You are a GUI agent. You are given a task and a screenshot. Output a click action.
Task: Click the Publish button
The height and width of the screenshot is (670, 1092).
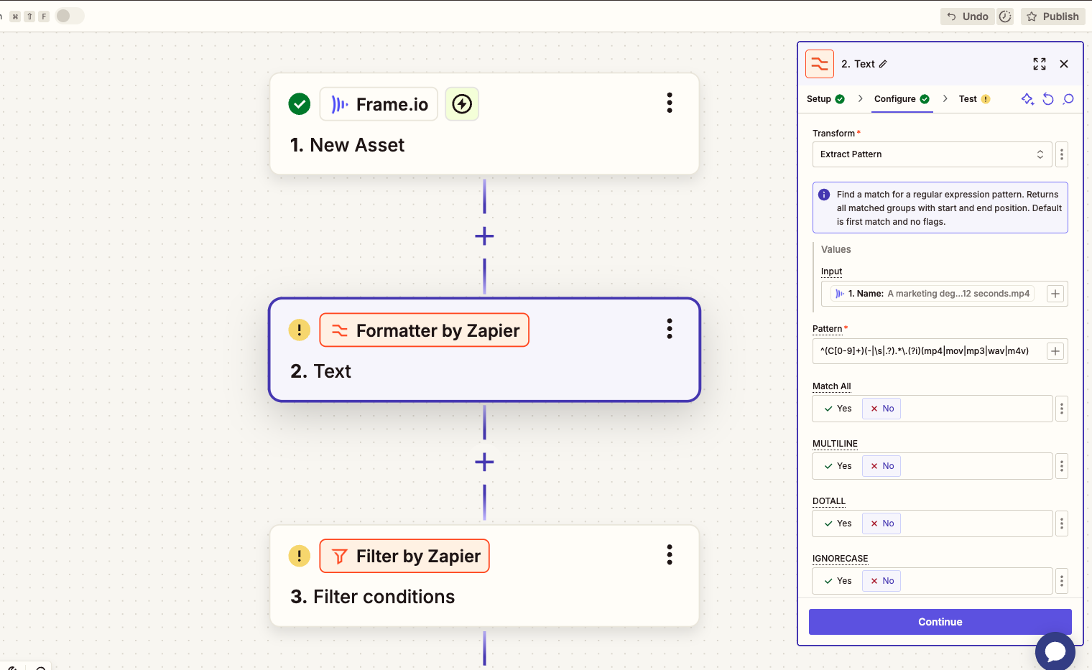(1053, 17)
